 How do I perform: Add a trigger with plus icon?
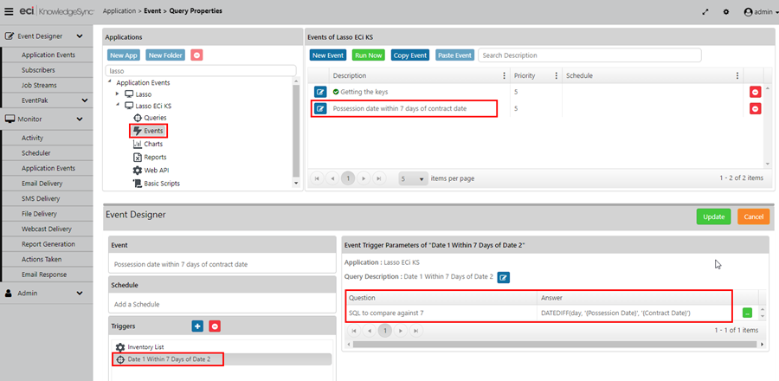coord(197,326)
